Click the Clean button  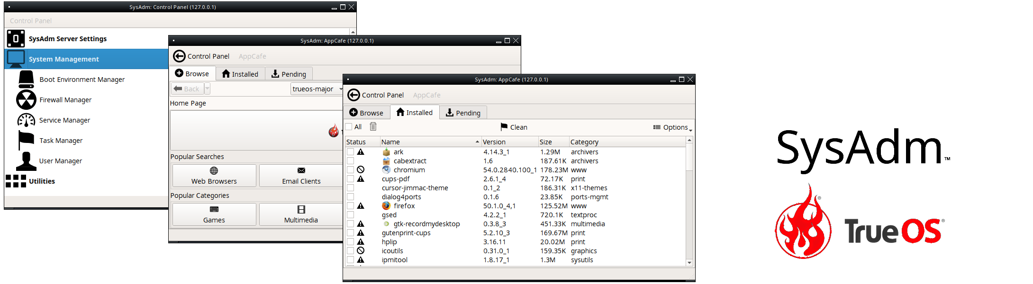coord(514,127)
